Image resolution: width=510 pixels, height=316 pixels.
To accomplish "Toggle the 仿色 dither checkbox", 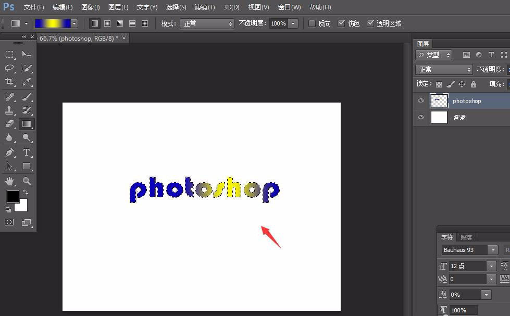I will click(x=341, y=23).
